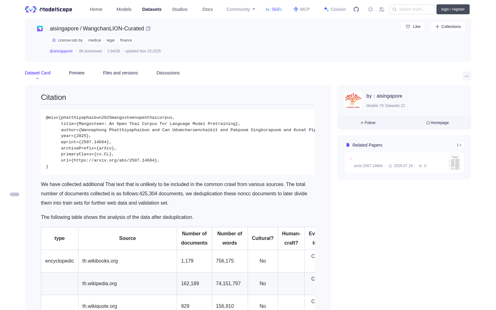496x310 pixels.
Task: Click the search magnifier icon
Action: 395,9
